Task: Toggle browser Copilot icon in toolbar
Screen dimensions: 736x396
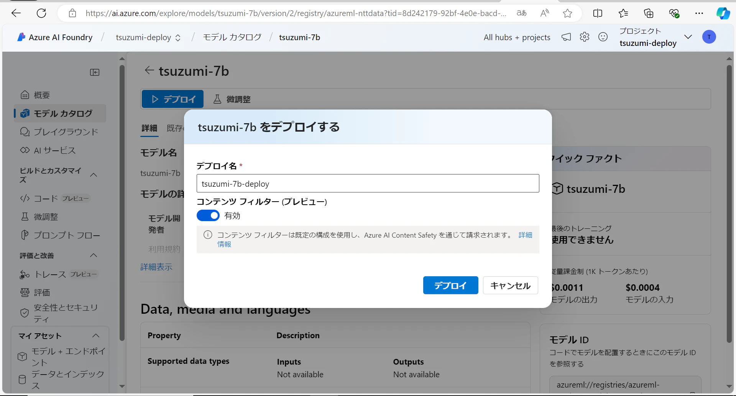Action: [x=723, y=13]
